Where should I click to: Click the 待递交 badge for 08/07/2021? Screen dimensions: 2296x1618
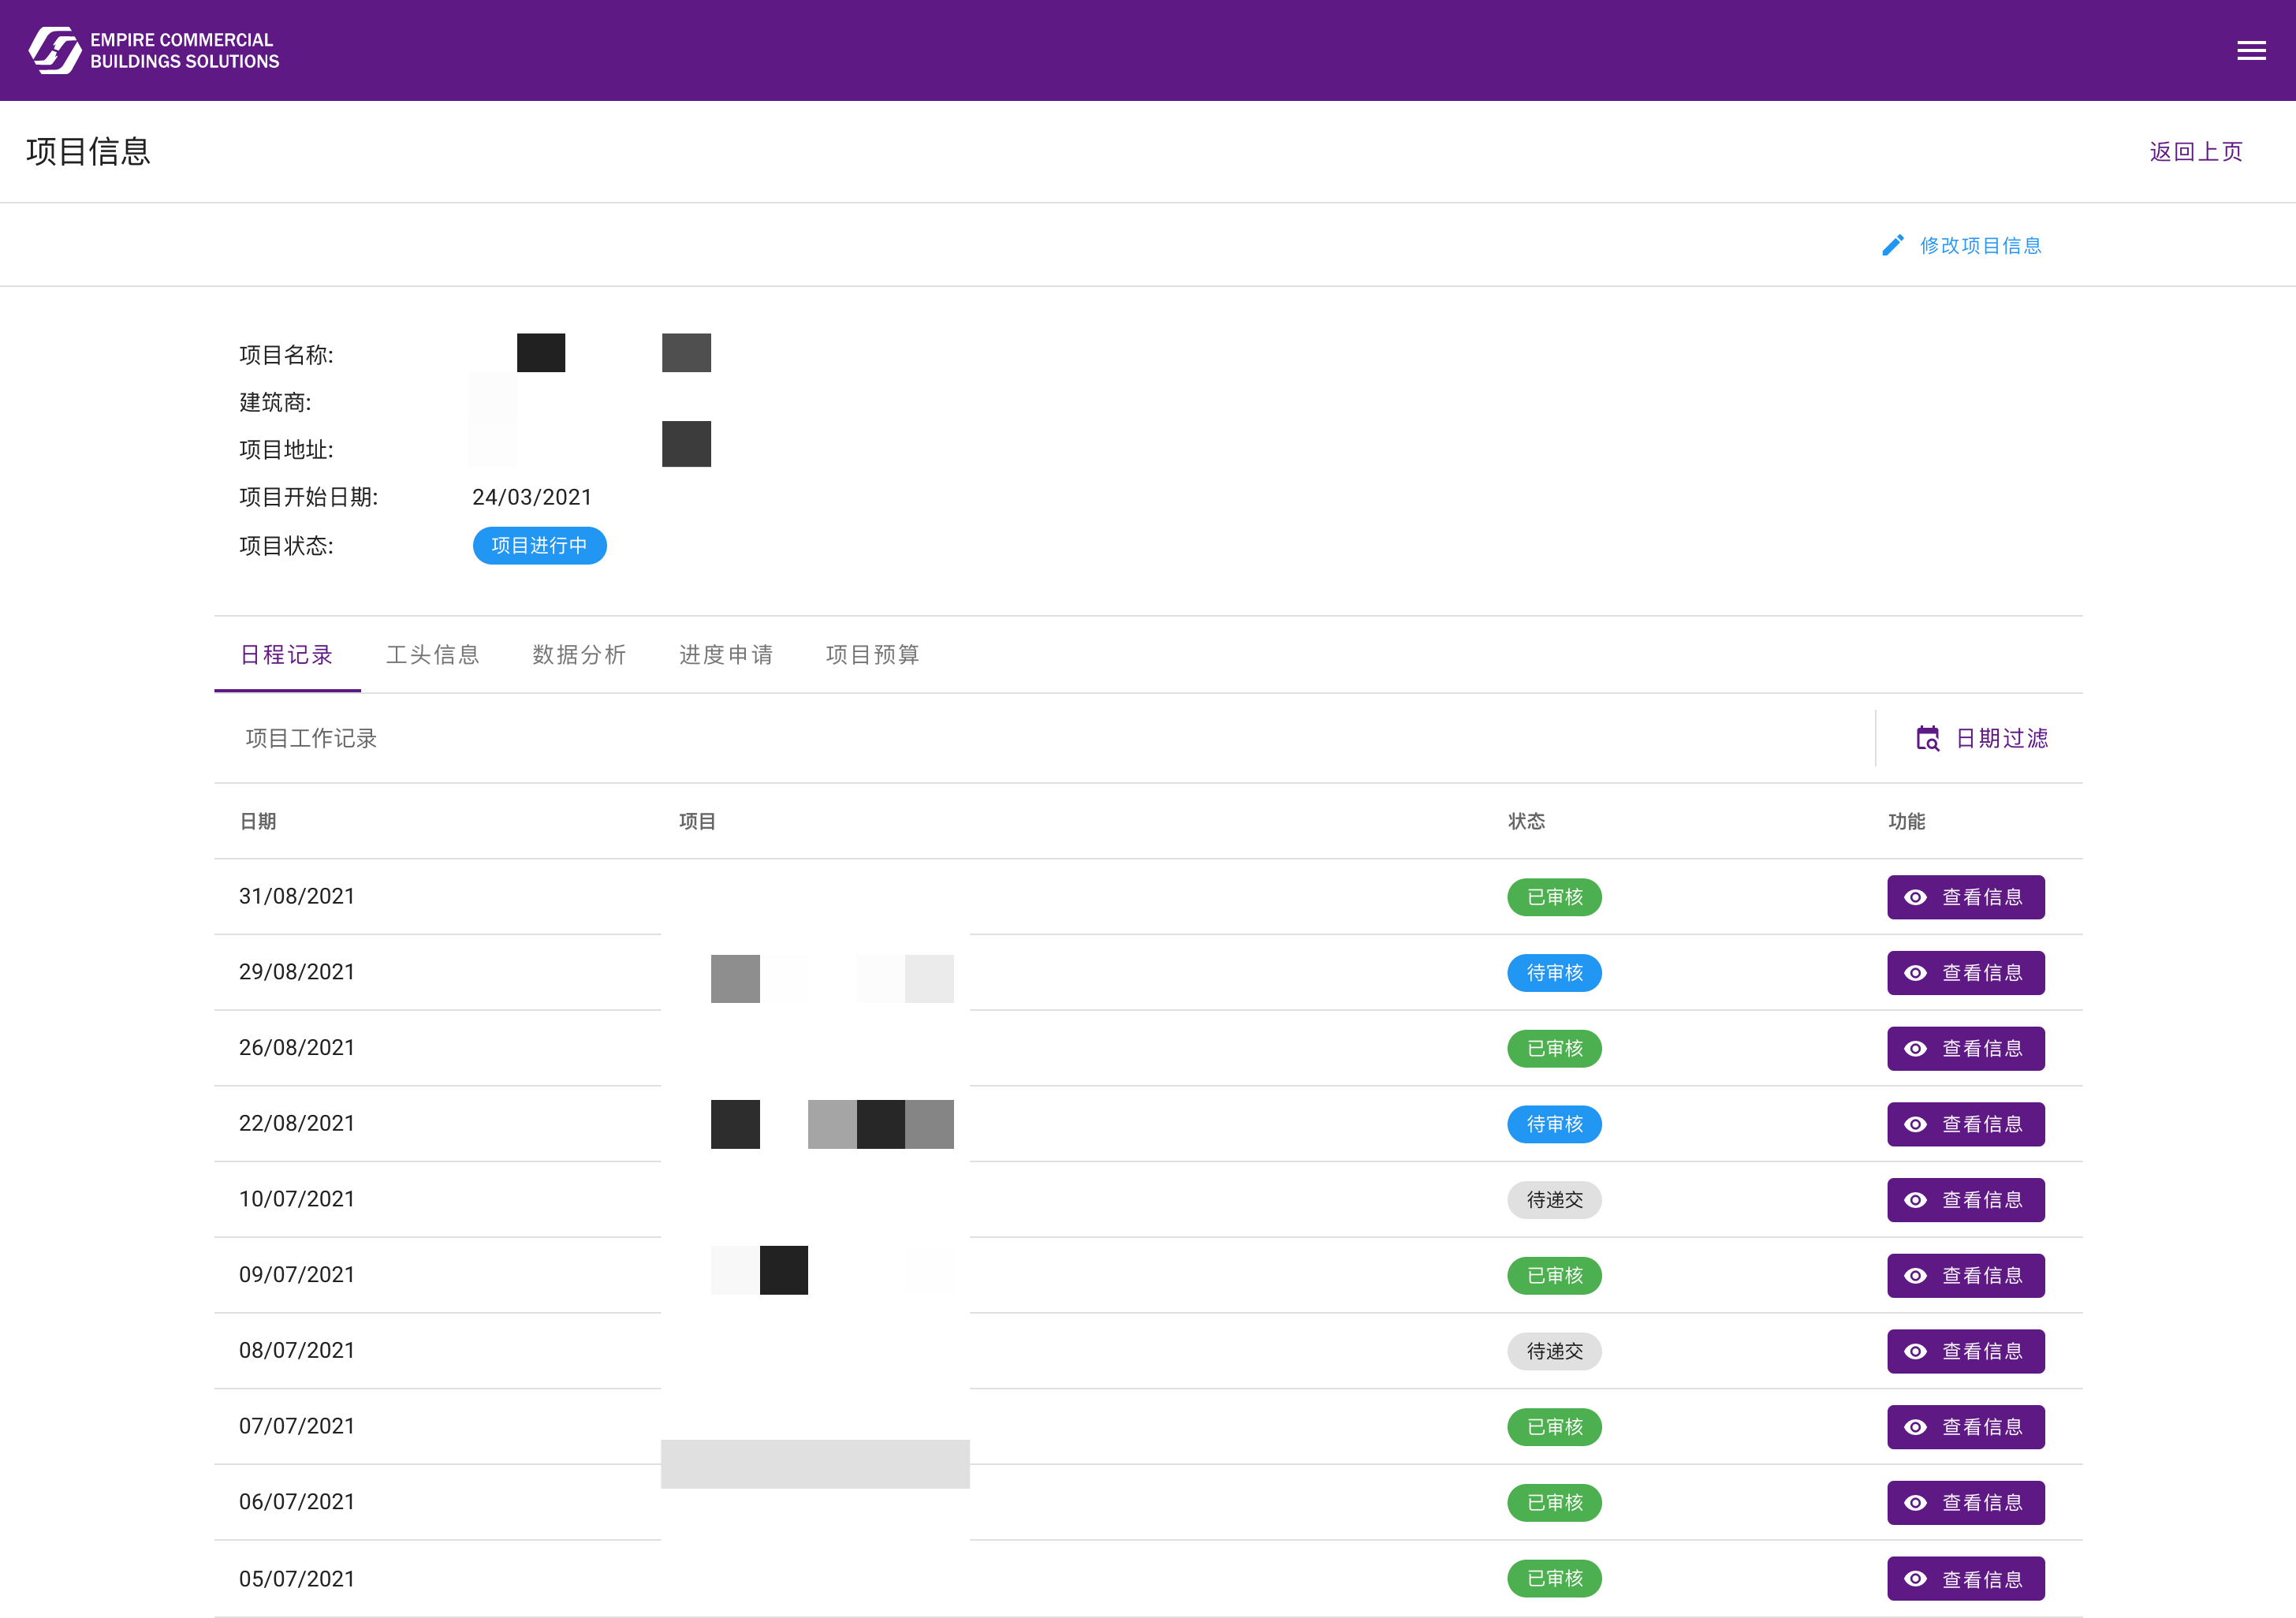[x=1554, y=1351]
